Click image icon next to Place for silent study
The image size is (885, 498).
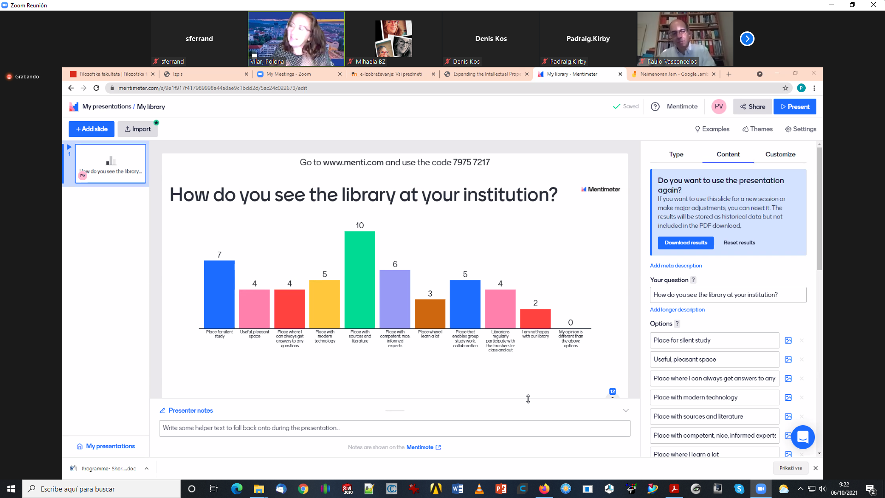click(788, 340)
